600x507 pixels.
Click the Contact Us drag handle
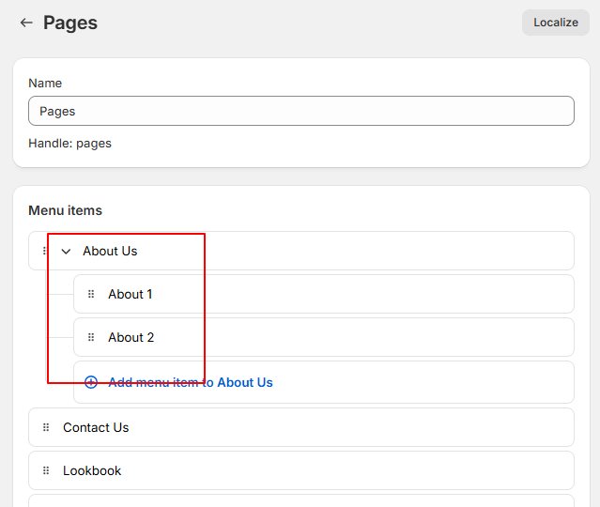[x=46, y=427]
